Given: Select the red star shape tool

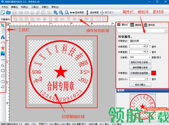Looking at the screenshot, I should (x=3, y=48).
